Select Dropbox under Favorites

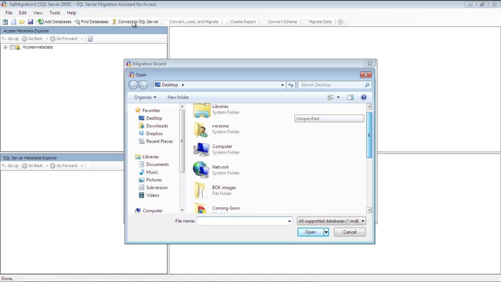151,134
